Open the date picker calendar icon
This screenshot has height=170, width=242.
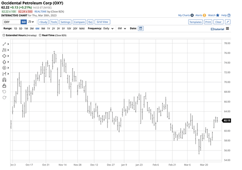coord(141,29)
